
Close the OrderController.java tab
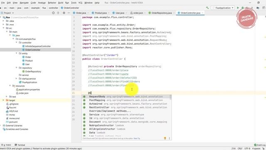[202, 13]
